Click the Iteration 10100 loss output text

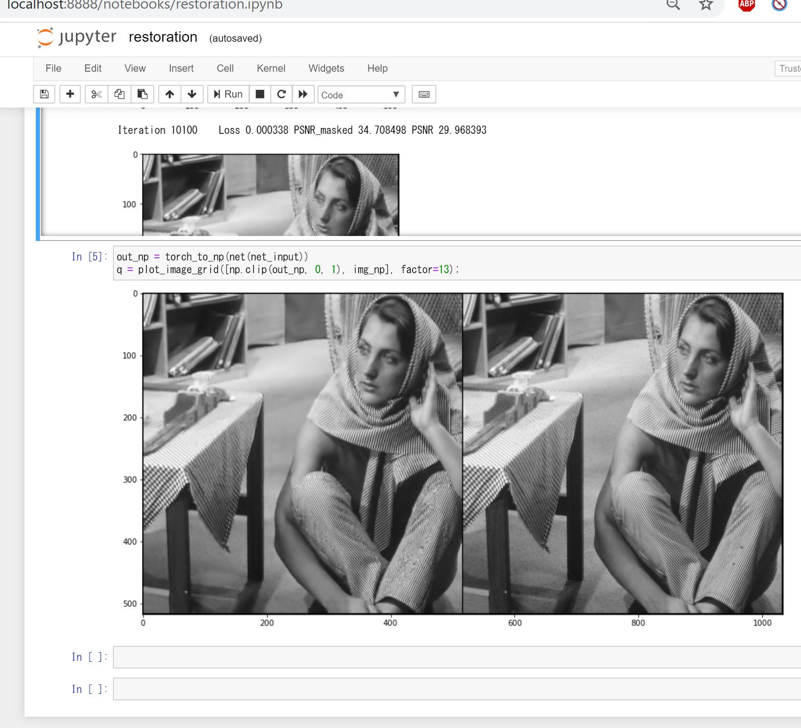pos(302,130)
